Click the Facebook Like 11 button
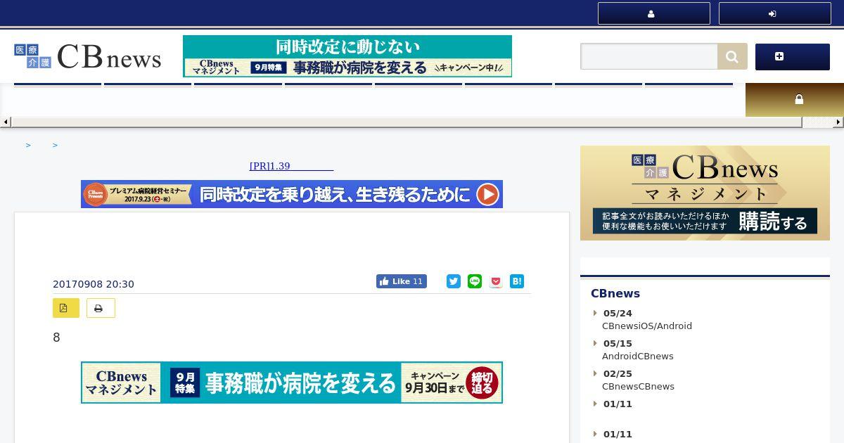The width and height of the screenshot is (844, 443). [x=402, y=281]
